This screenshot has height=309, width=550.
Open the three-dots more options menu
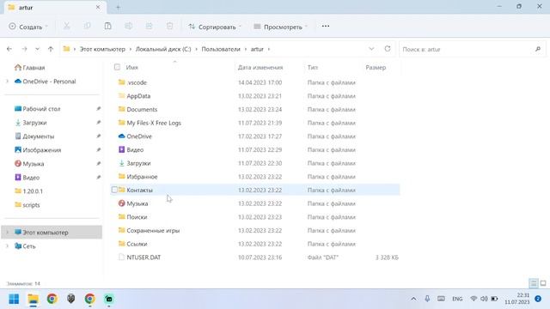(x=326, y=27)
